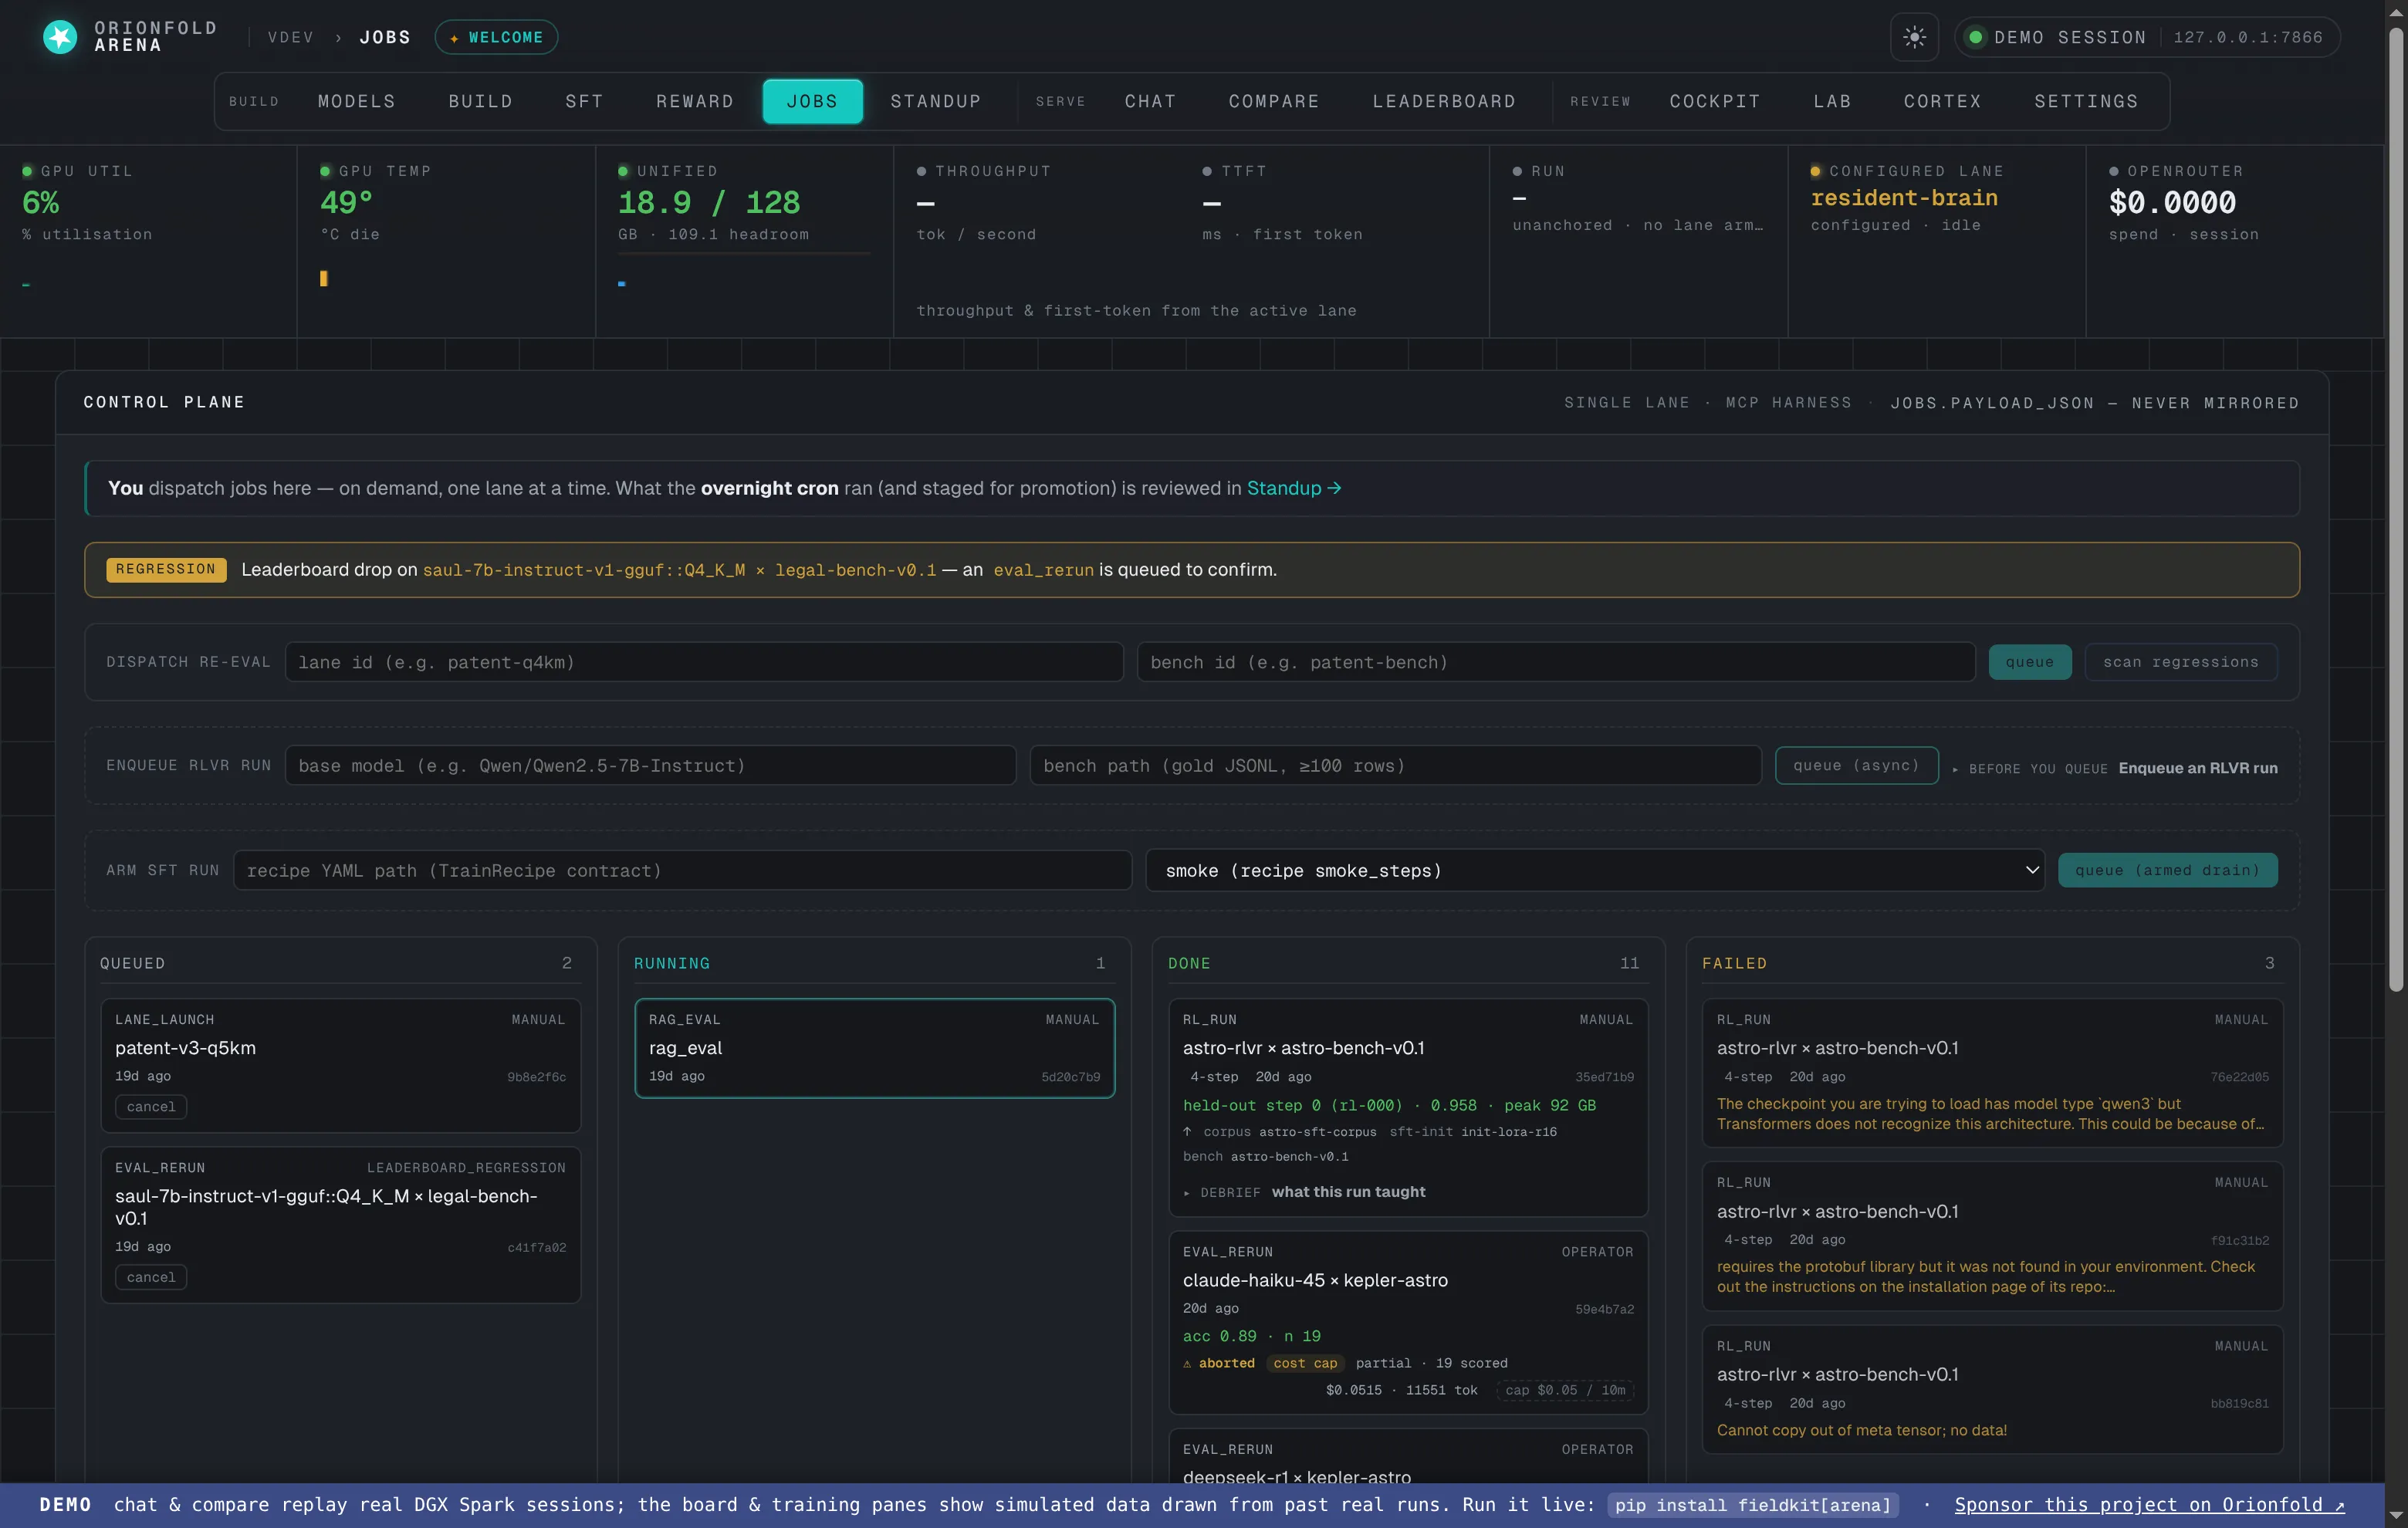
Task: Cancel the saul-7b-instruct eval_rerun job
Action: (151, 1278)
